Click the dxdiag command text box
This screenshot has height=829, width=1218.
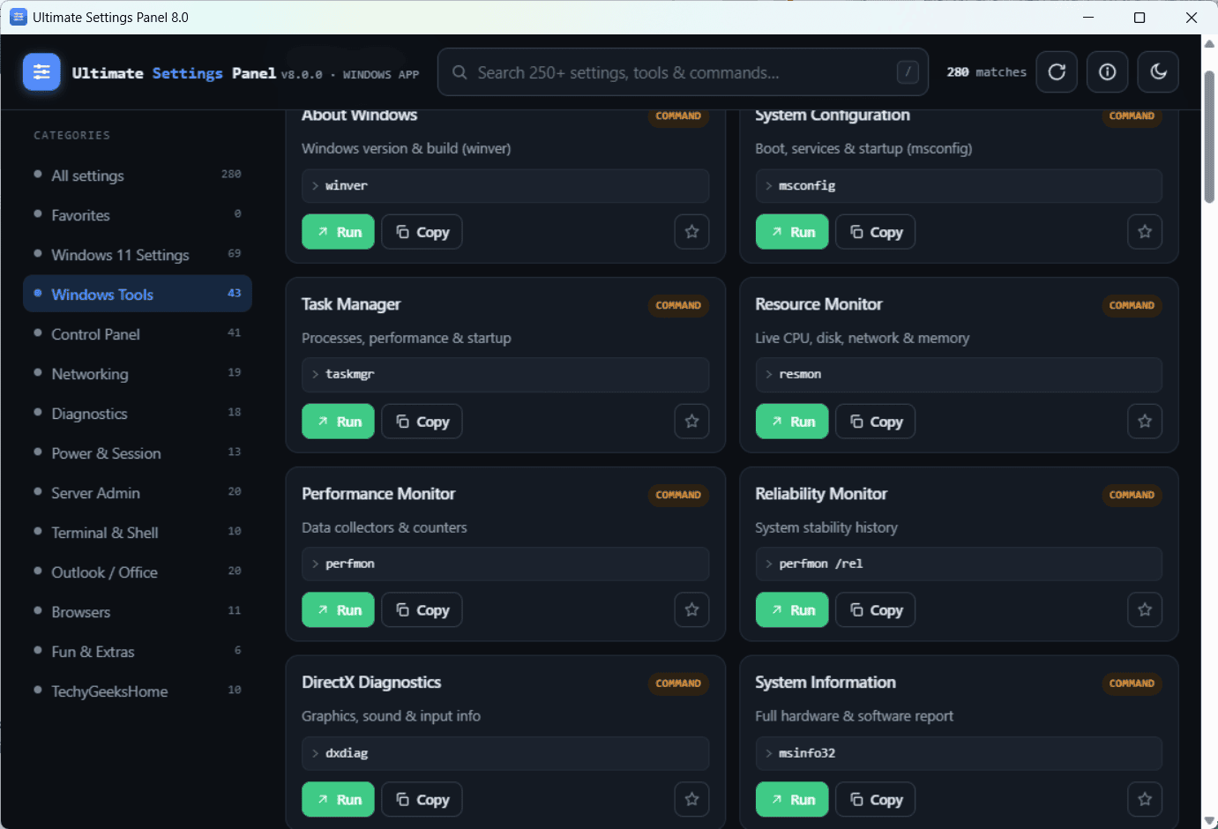click(505, 753)
